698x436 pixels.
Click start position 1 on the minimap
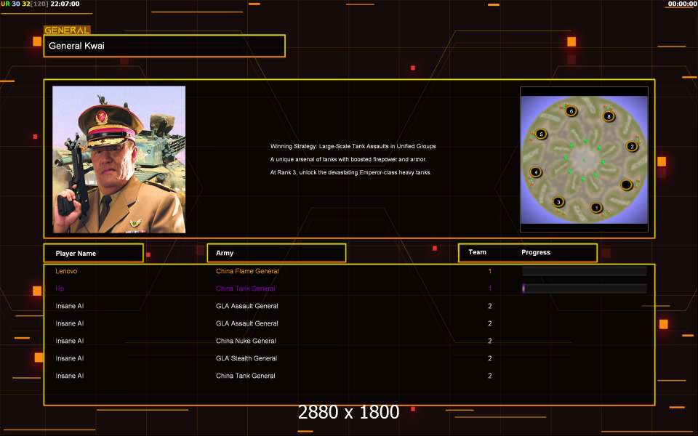596,208
